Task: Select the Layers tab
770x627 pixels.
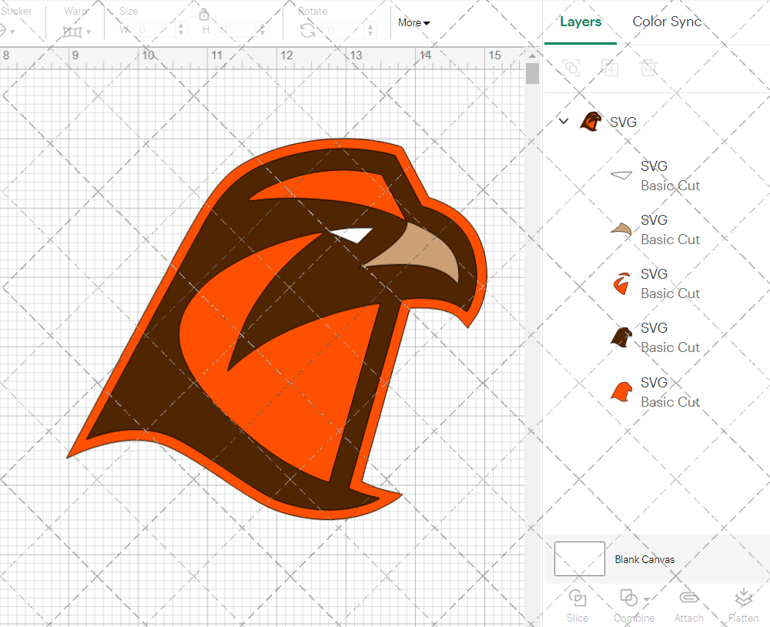Action: pos(581,22)
